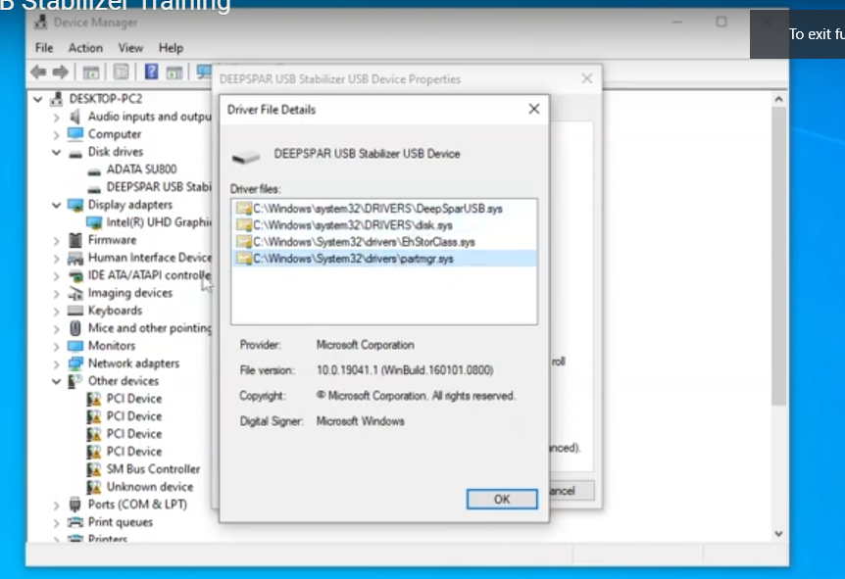Expand the Network adapters category
Image resolution: width=845 pixels, height=579 pixels.
tap(56, 363)
